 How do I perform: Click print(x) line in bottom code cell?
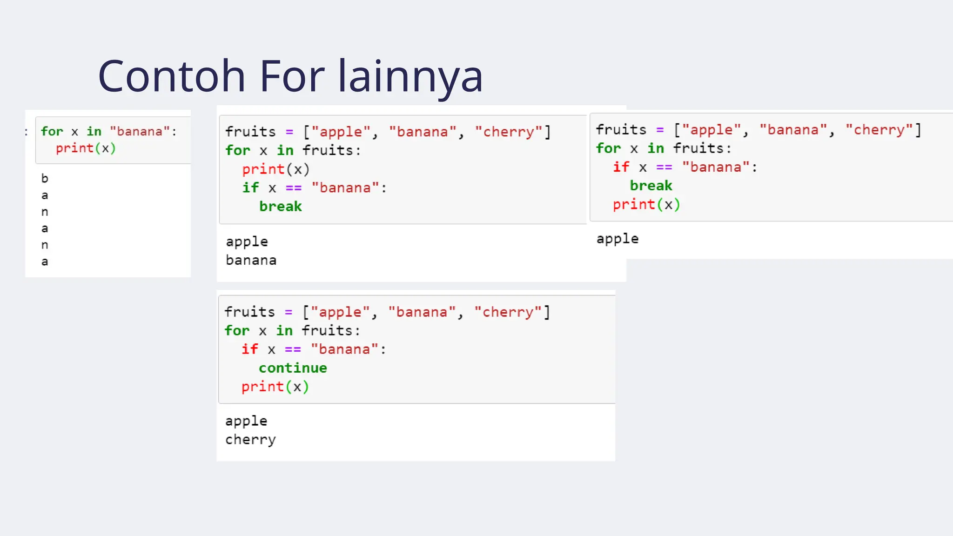click(275, 387)
